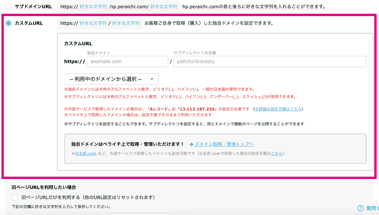379x215 pixels.
Task: Click the 独自ドメイン caption above domain field
Action: (98, 53)
